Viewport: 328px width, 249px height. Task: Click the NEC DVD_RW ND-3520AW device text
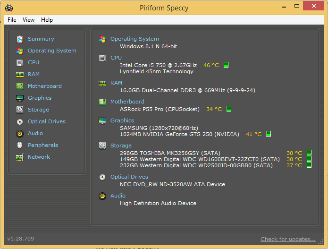(172, 184)
